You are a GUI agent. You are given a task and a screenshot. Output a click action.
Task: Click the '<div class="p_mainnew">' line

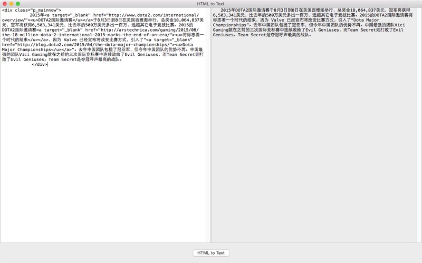pos(32,10)
